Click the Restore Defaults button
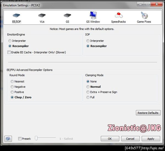 [x=148, y=113]
